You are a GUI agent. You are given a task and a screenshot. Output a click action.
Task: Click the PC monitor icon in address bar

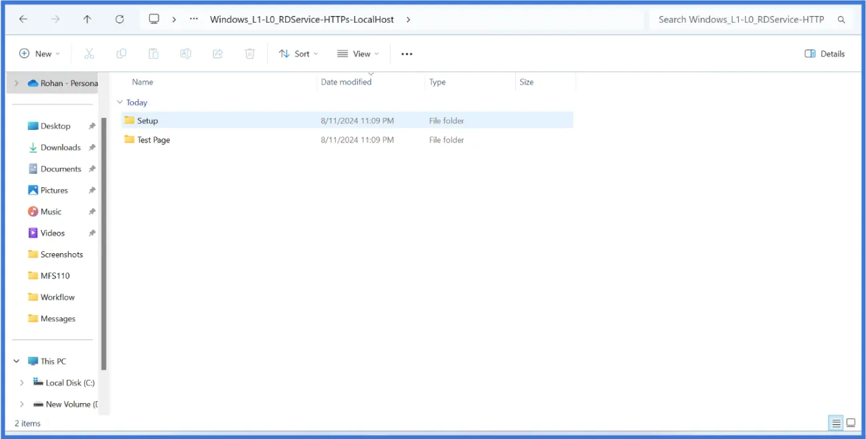(x=154, y=19)
